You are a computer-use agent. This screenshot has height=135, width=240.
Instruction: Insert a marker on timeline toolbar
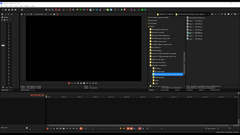pyautogui.click(x=121, y=129)
